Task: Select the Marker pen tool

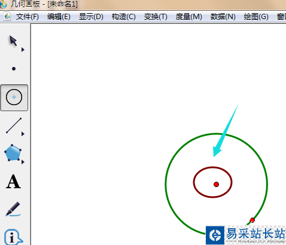Action: click(13, 209)
